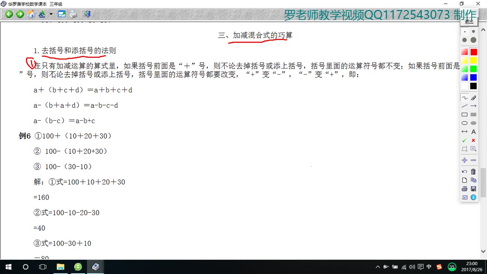Click the floppy disk save icon
Viewport: 487px width, 274px height.
pyautogui.click(x=473, y=189)
